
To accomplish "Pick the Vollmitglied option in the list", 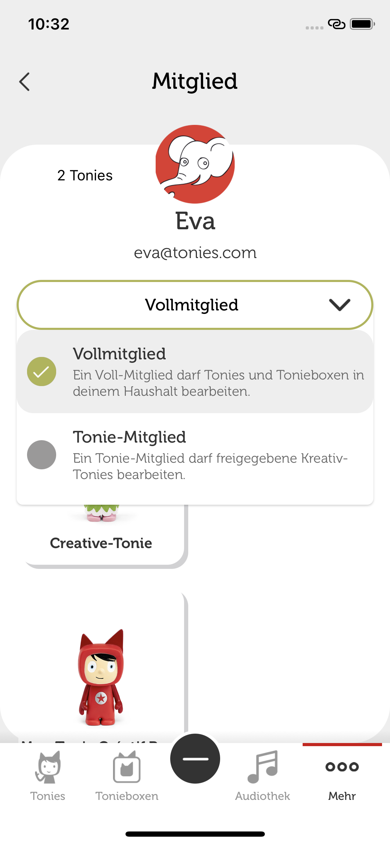I will coord(195,372).
